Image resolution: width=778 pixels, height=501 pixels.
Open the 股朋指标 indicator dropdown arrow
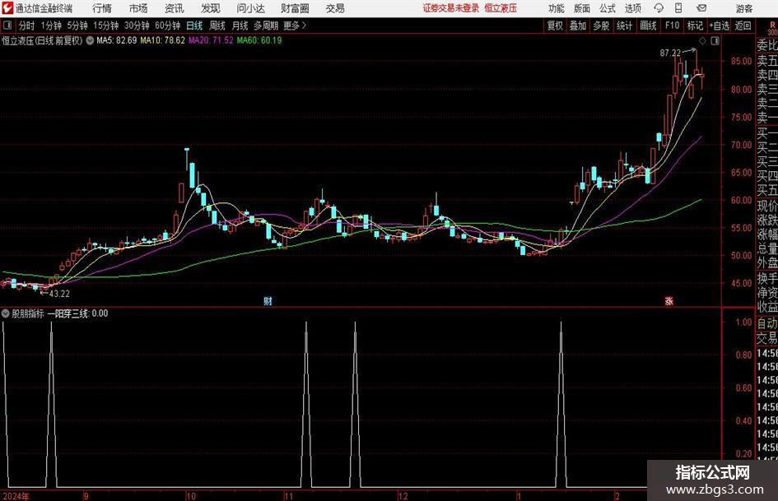(x=6, y=313)
